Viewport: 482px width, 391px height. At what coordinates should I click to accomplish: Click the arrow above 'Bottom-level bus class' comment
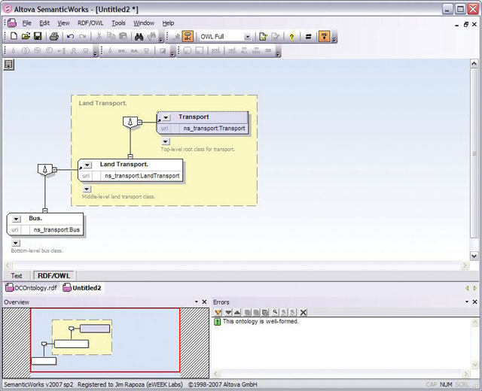[16, 243]
